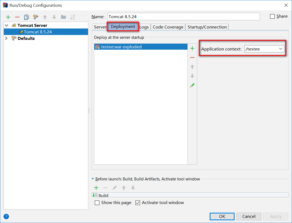Screen dimensions: 292x223
Task: Click the Name input field
Action: [x=183, y=17]
